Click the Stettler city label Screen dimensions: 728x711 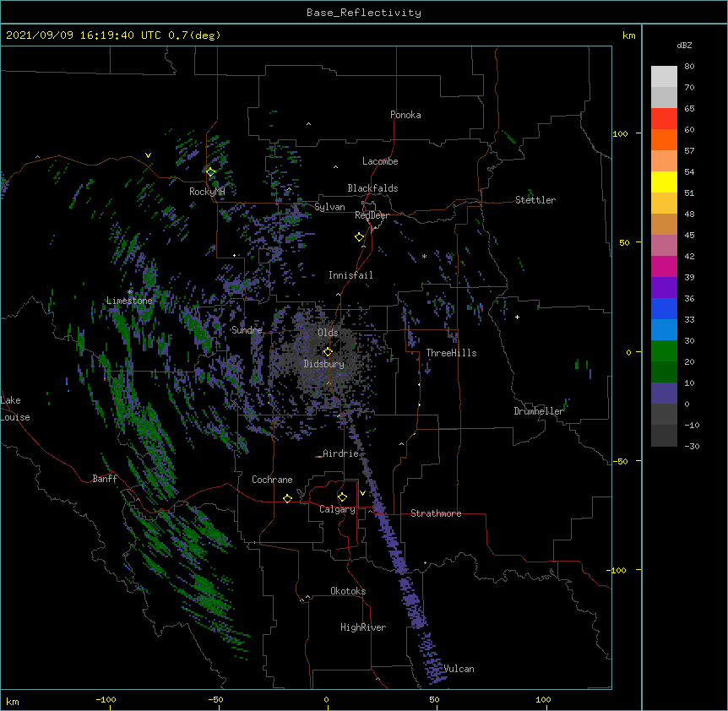(x=535, y=200)
